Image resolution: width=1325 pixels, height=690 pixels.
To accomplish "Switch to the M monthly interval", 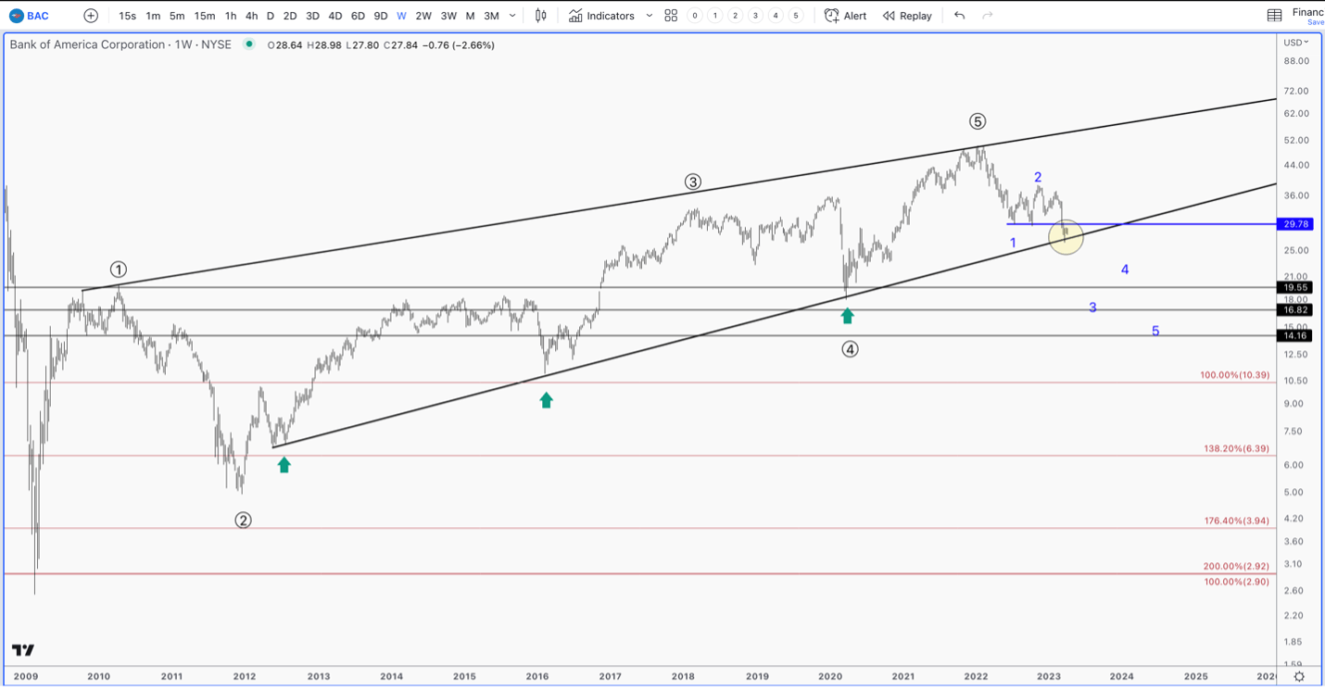I will (471, 16).
